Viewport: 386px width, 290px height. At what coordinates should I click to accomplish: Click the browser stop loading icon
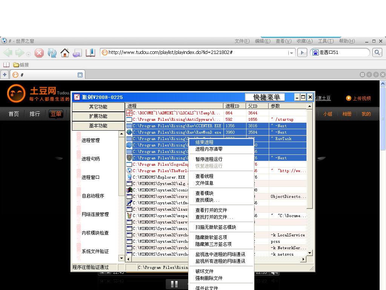pos(39,53)
